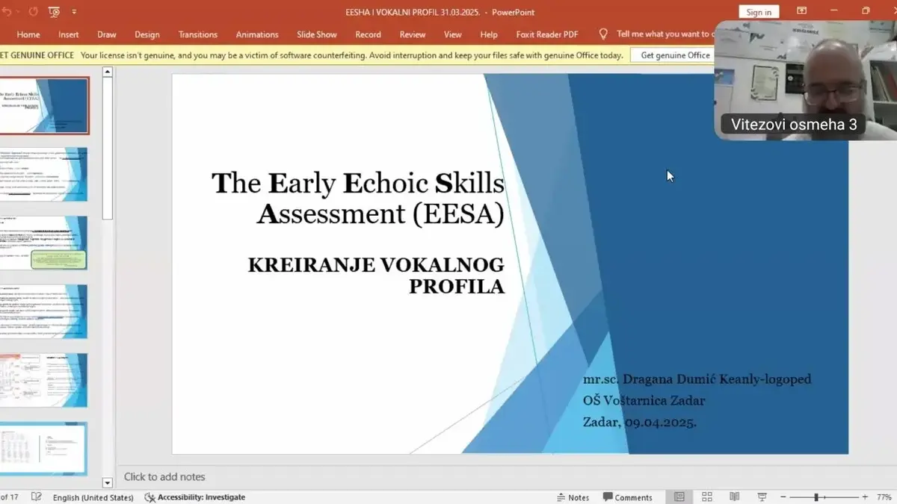Click the thumbnail pane scroll down arrow
Screen dimensions: 897x504
click(x=107, y=483)
